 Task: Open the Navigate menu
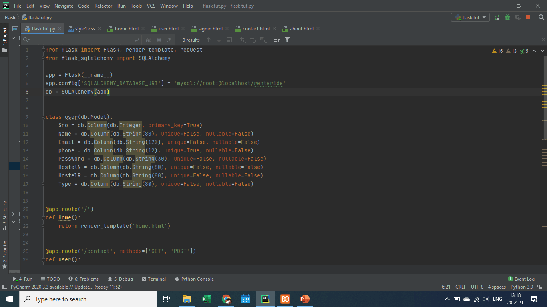[64, 6]
